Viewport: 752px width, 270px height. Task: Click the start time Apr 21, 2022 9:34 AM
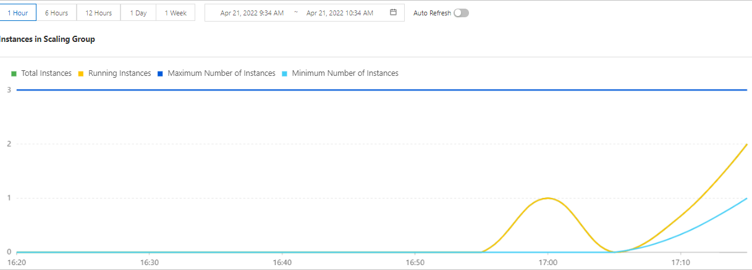click(x=252, y=13)
